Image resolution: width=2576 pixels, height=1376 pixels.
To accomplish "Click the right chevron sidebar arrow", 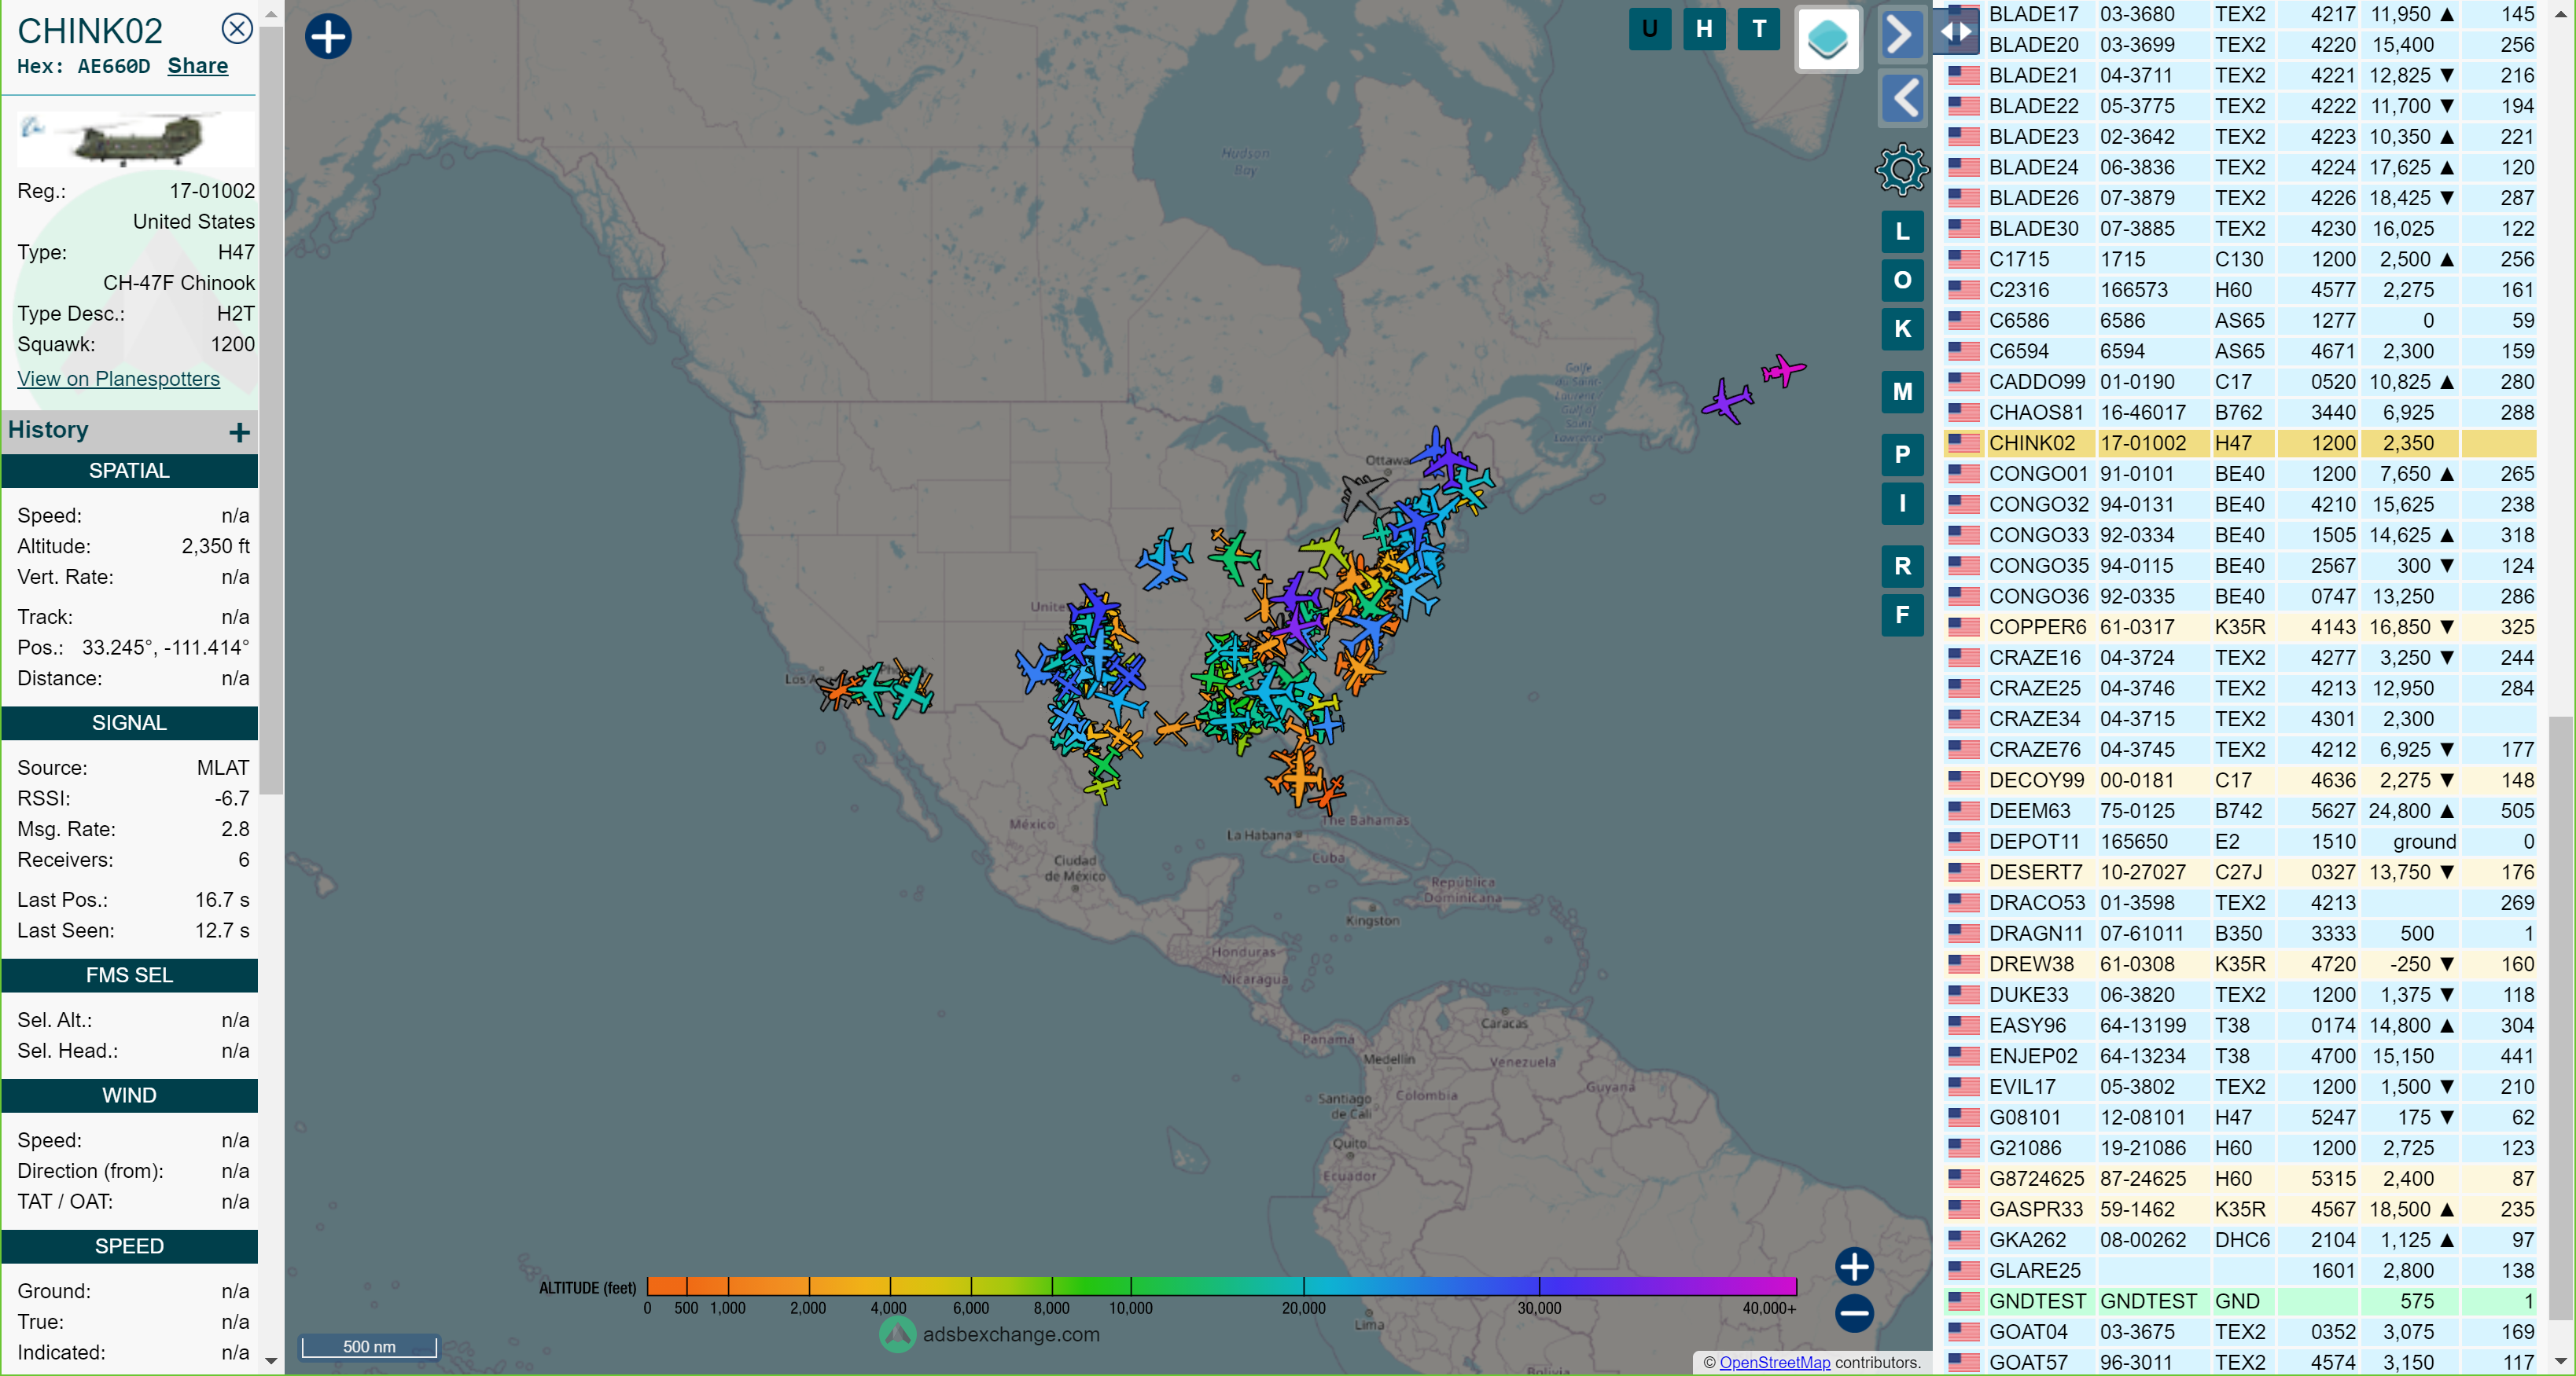I will (x=1901, y=36).
